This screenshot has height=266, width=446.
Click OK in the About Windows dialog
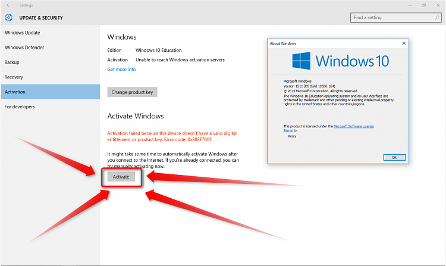click(x=394, y=157)
